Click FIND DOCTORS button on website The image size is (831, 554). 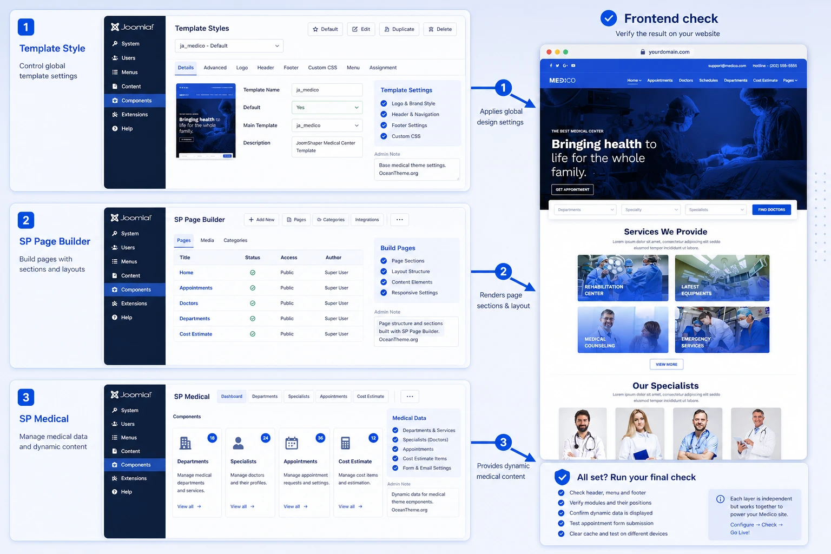tap(771, 210)
